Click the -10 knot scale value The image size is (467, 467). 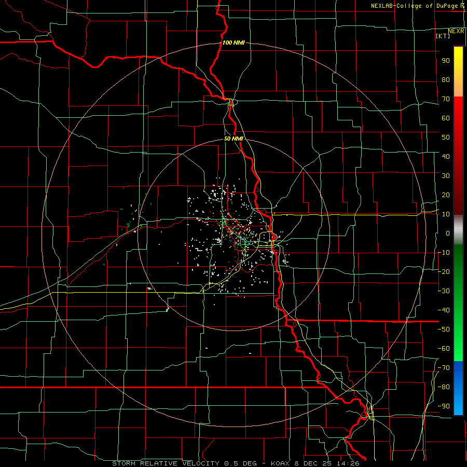pos(444,253)
